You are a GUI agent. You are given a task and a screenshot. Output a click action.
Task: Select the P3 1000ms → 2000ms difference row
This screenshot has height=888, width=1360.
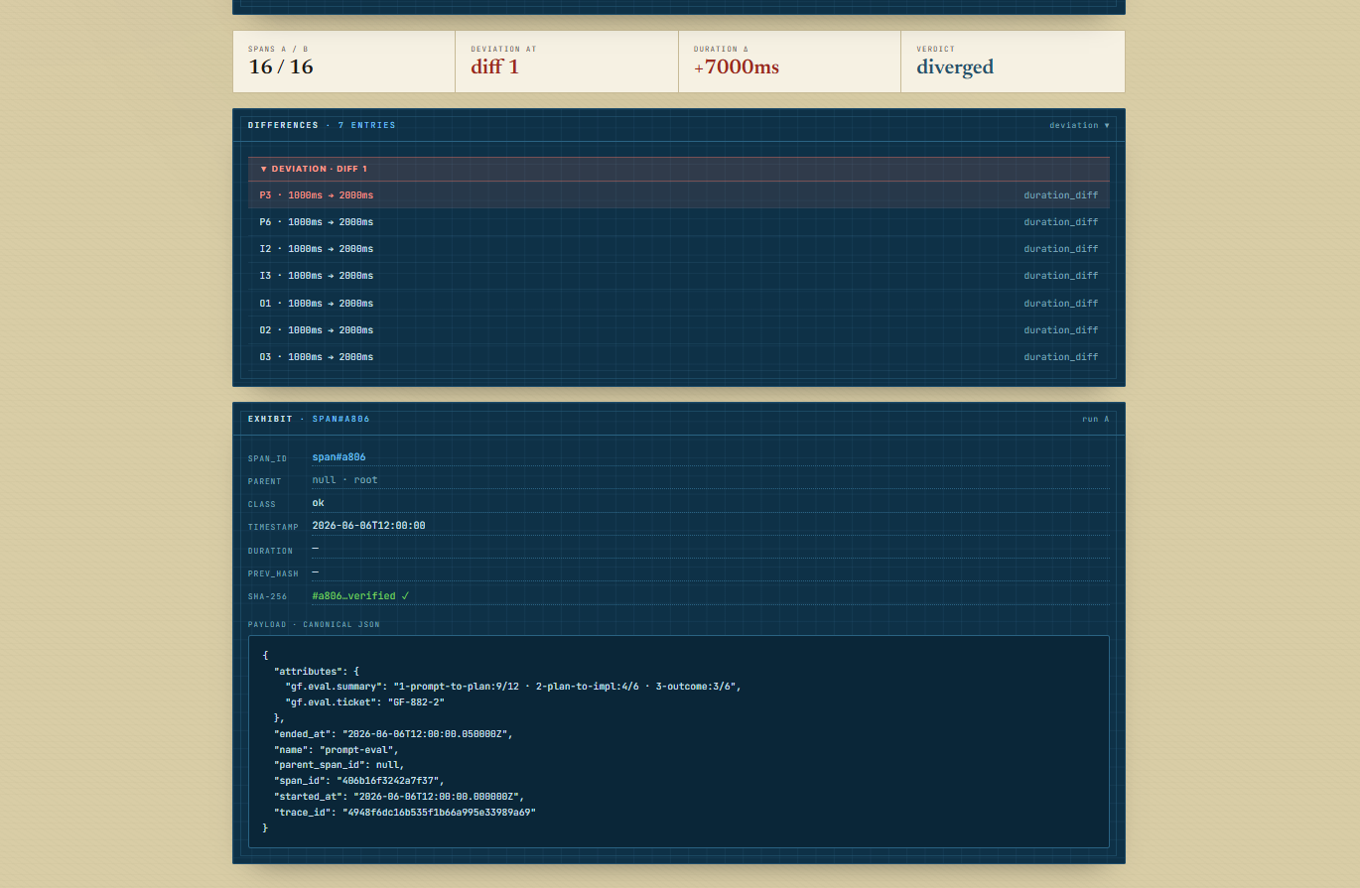tap(679, 195)
